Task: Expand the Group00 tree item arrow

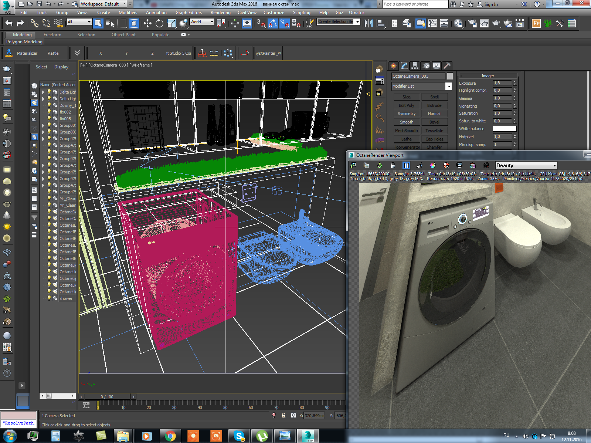Action: pos(43,125)
